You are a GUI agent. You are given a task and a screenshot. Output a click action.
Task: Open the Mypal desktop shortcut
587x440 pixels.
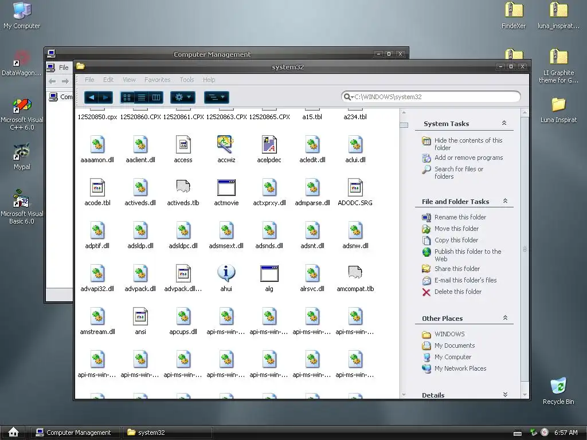(x=22, y=156)
